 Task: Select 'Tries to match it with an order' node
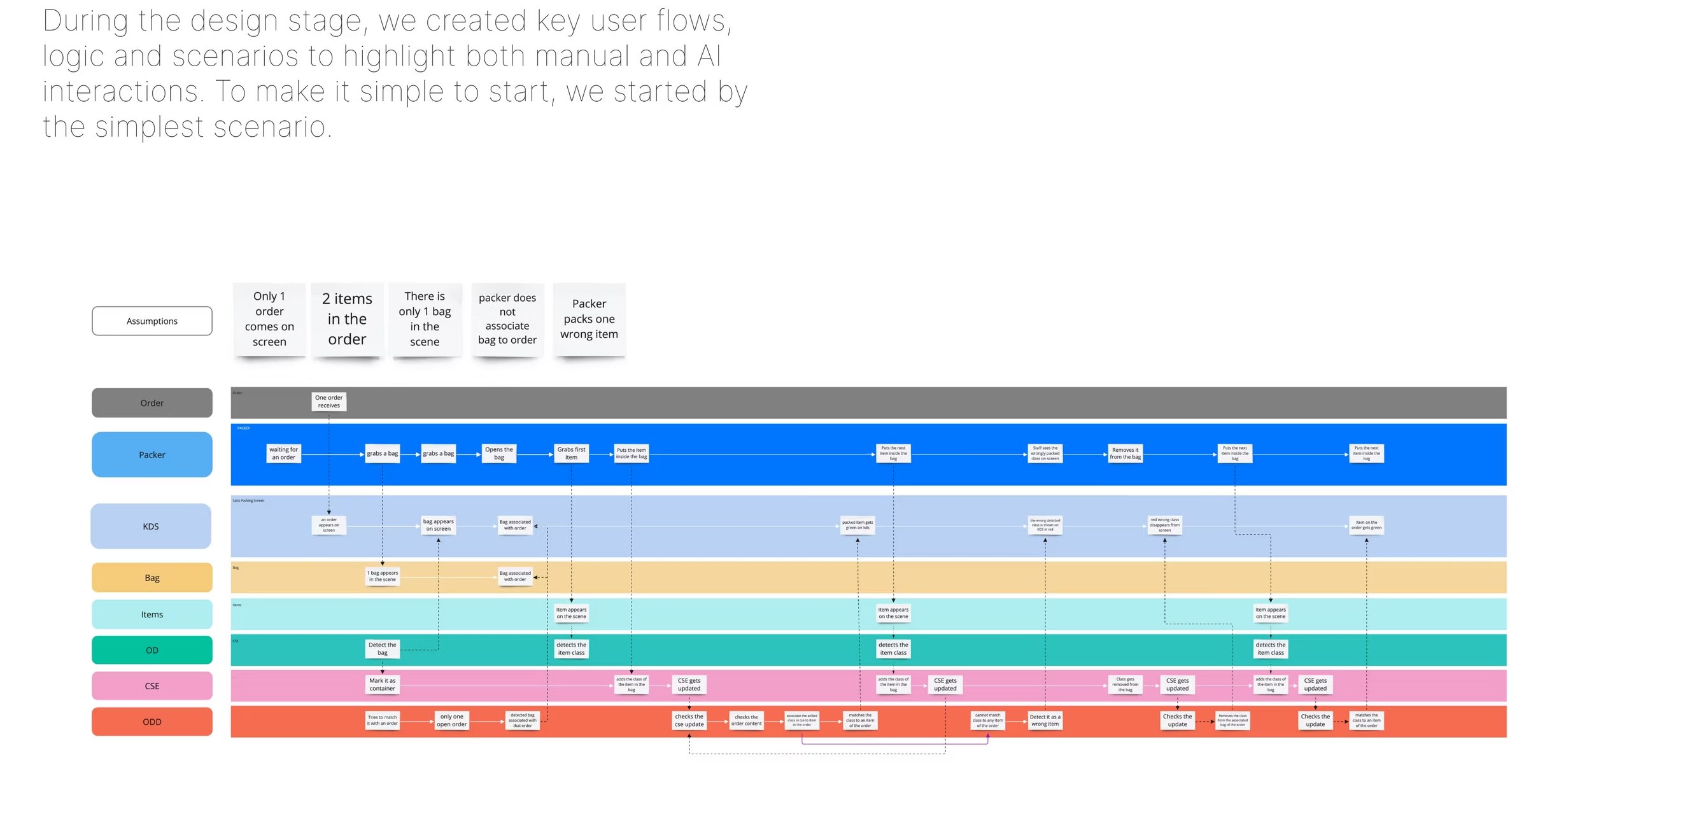coord(383,720)
